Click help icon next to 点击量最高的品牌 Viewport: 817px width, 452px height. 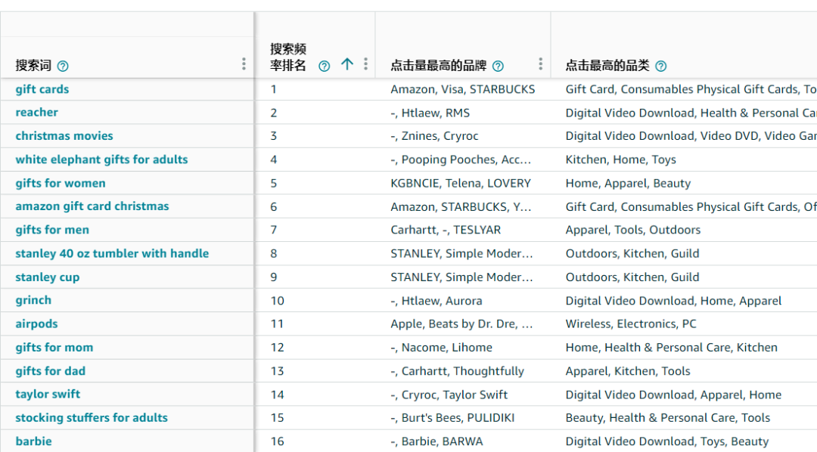(x=498, y=66)
